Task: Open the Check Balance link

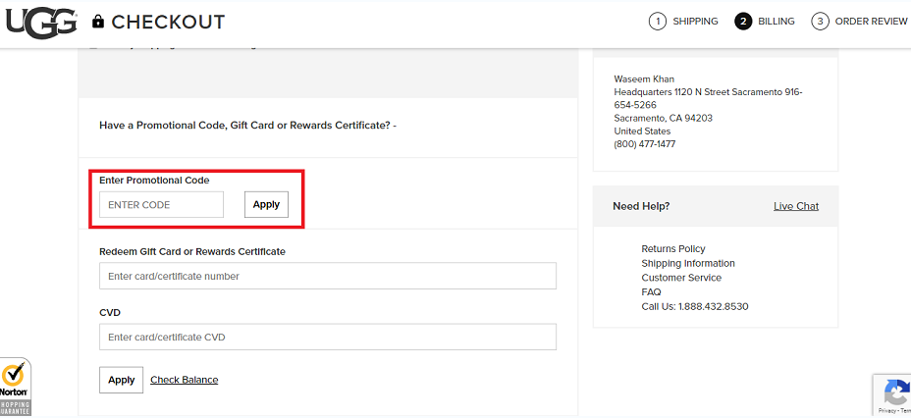Action: 185,380
